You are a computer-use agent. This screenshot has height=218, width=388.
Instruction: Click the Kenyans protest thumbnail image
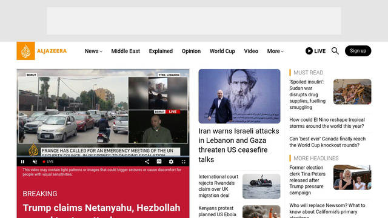tap(261, 211)
